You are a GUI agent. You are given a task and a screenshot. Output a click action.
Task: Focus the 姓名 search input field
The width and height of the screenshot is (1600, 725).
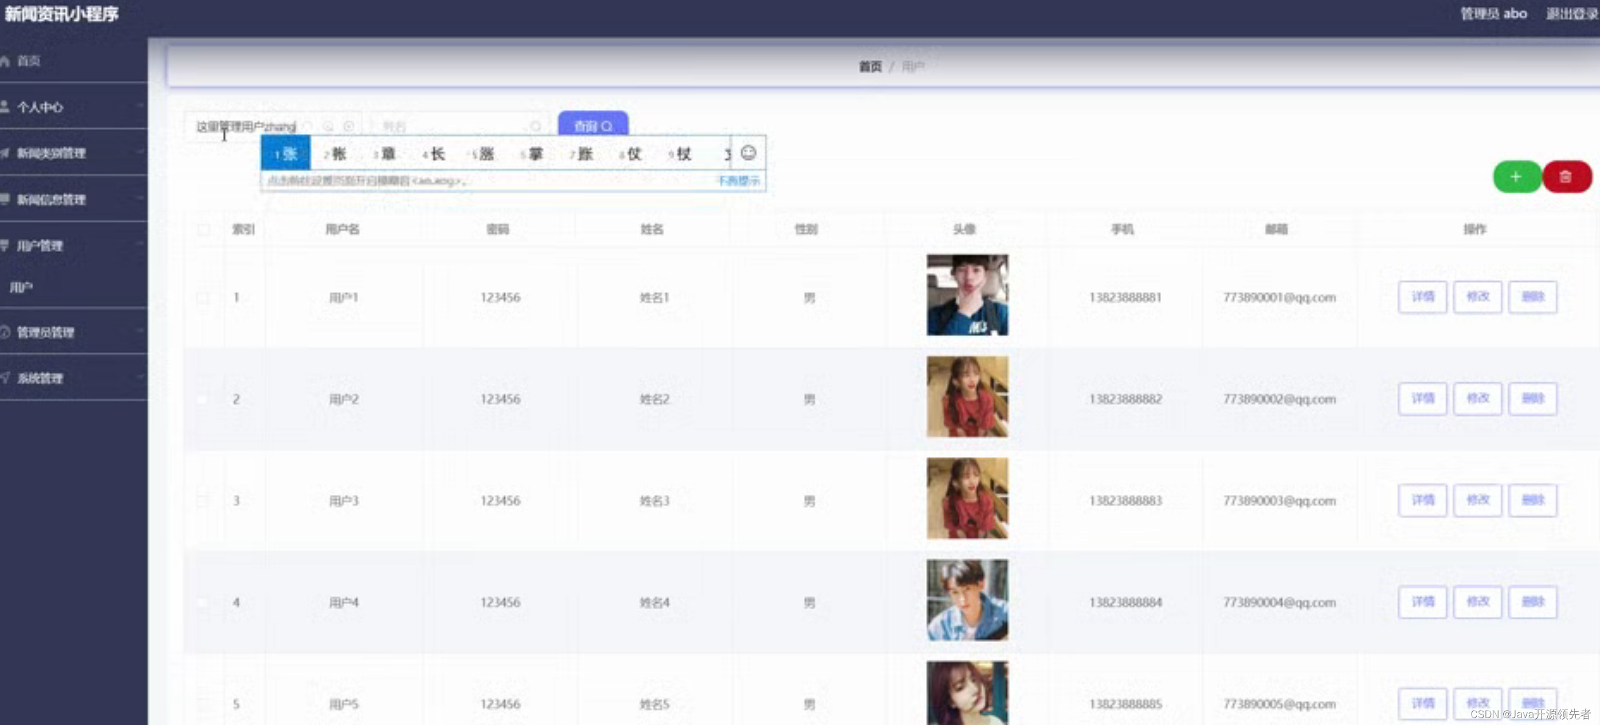click(x=460, y=127)
